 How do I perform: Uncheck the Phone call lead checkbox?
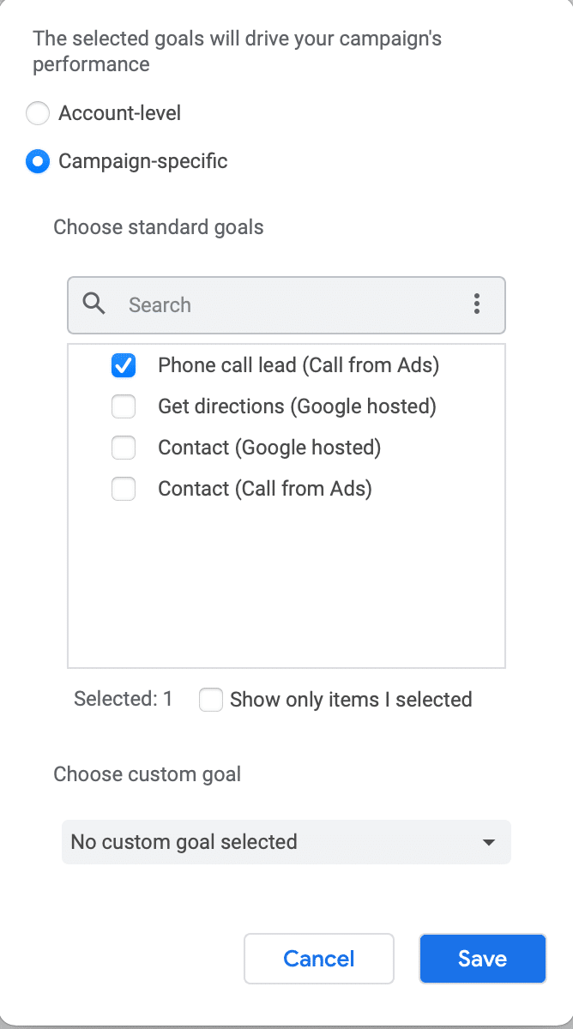[x=124, y=365]
